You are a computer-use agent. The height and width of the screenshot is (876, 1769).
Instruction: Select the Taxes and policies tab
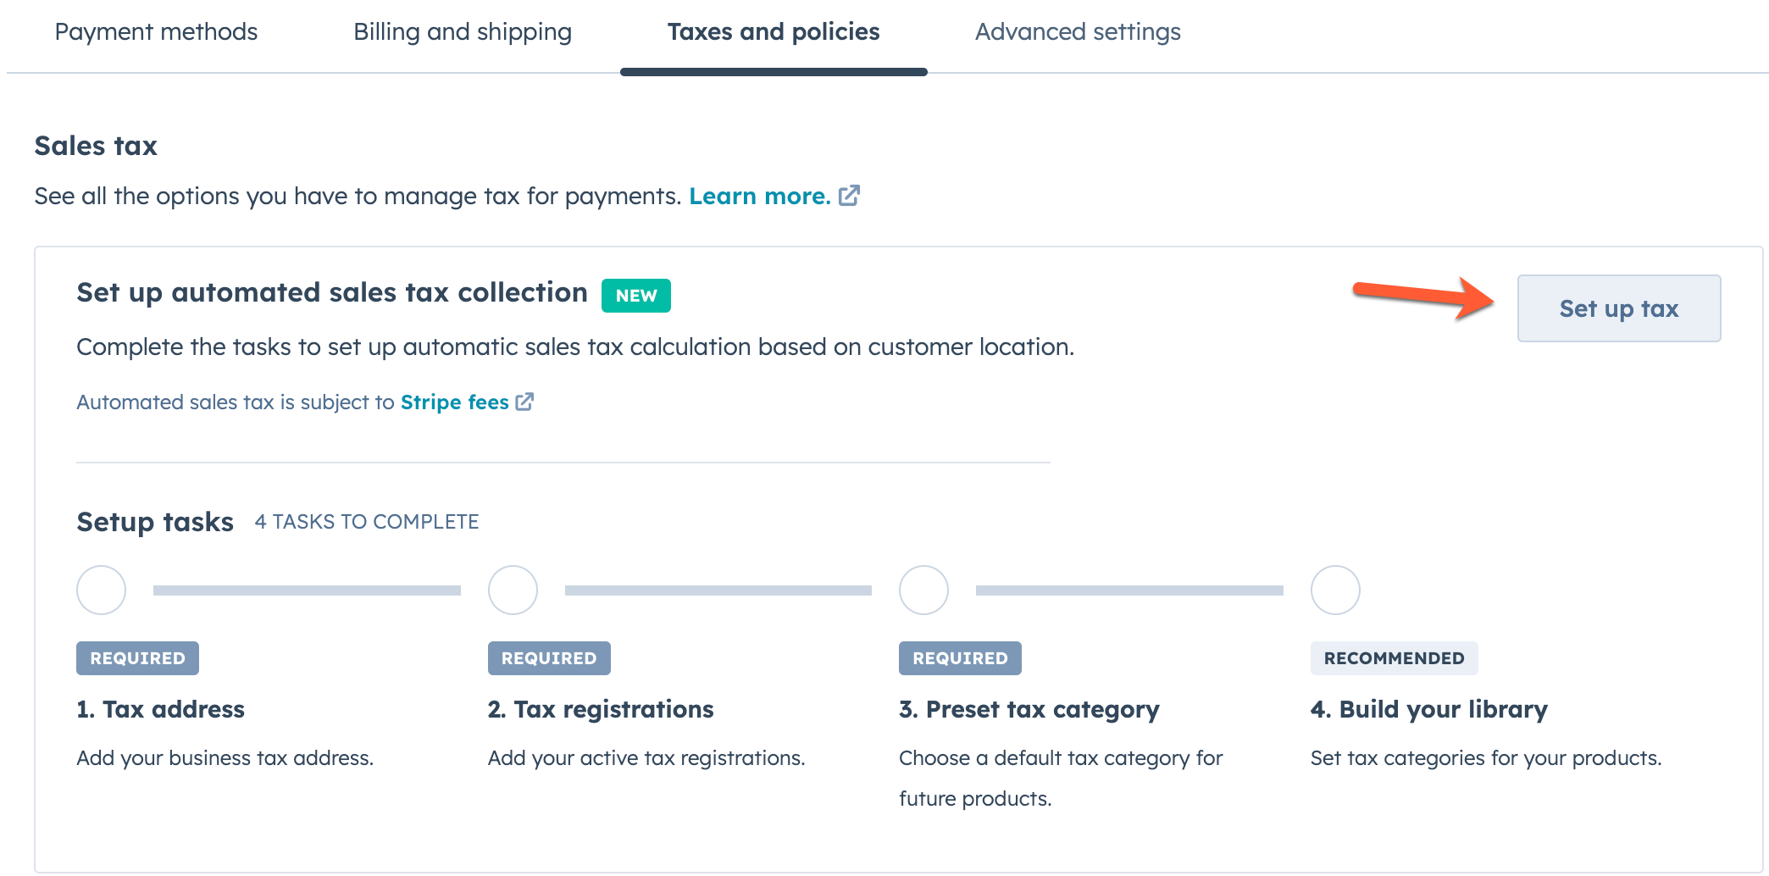[773, 32]
